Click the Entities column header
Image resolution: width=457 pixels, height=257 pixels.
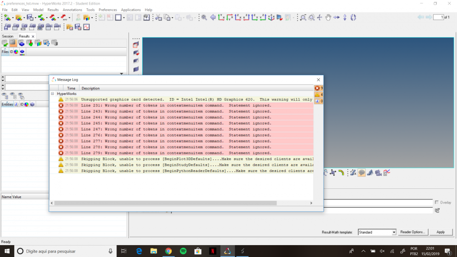7,104
